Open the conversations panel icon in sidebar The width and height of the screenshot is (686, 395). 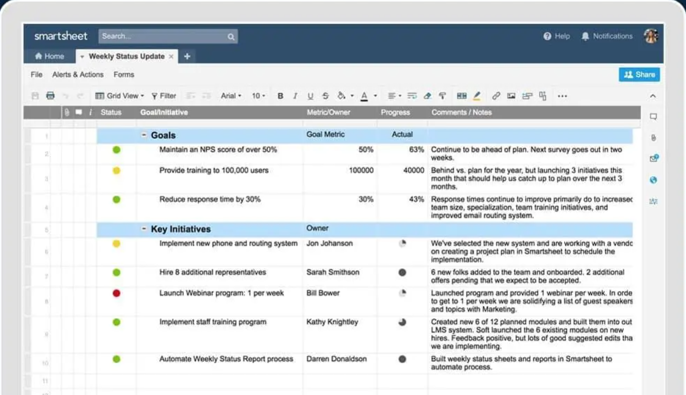coord(653,117)
